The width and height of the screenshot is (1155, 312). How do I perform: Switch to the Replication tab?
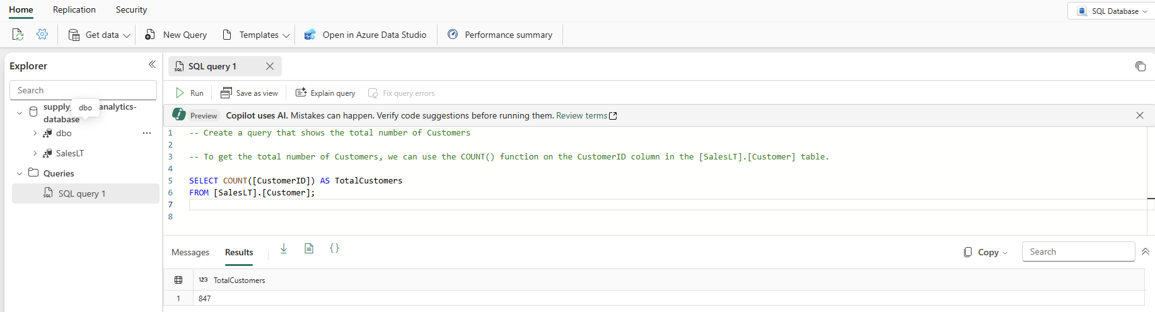pos(74,10)
